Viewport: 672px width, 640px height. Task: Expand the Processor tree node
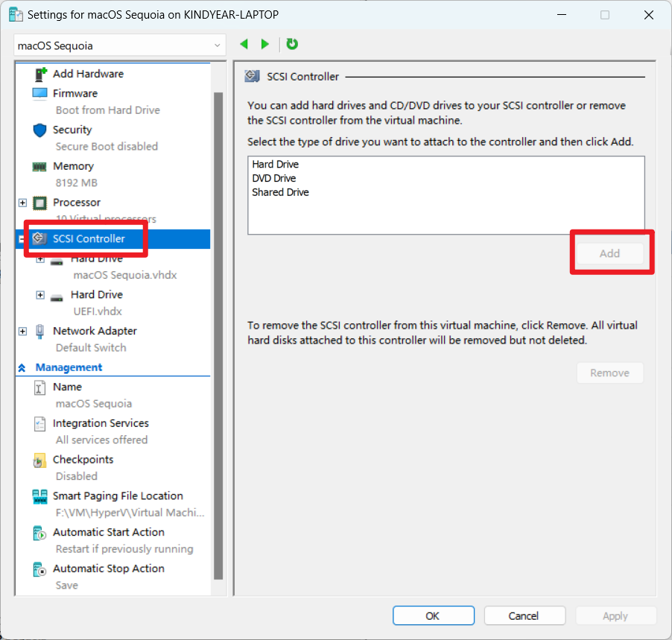coord(22,203)
